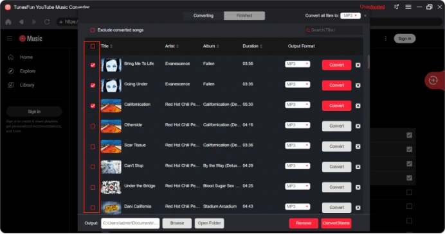Click the song list vertical scrollbar
The width and height of the screenshot is (445, 234).
368,62
